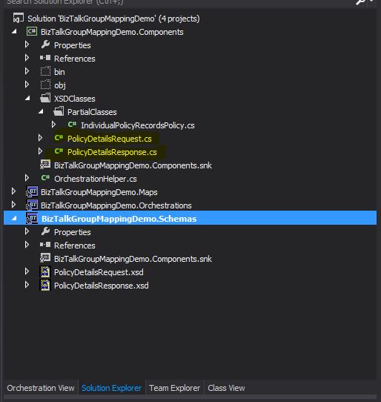Click C# file icon of PolicyDetailsRequest.cs

[59, 138]
